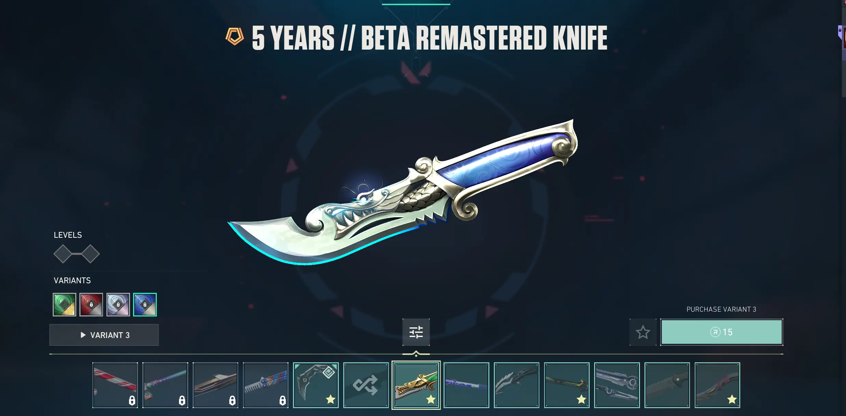Select the butterfly knife thumbnail
The width and height of the screenshot is (846, 416).
coord(617,385)
